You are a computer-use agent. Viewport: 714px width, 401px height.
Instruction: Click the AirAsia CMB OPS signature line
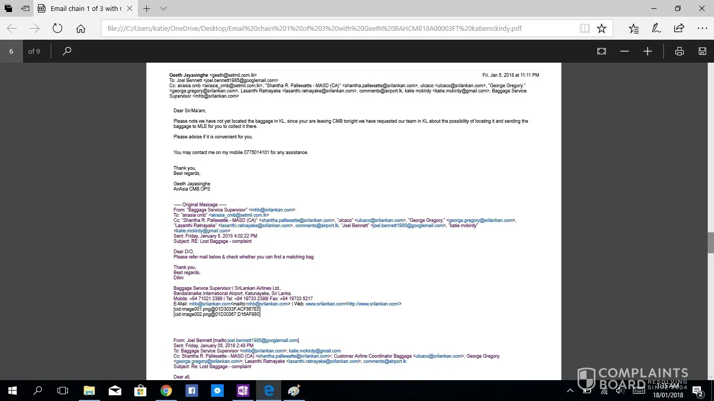coord(192,189)
